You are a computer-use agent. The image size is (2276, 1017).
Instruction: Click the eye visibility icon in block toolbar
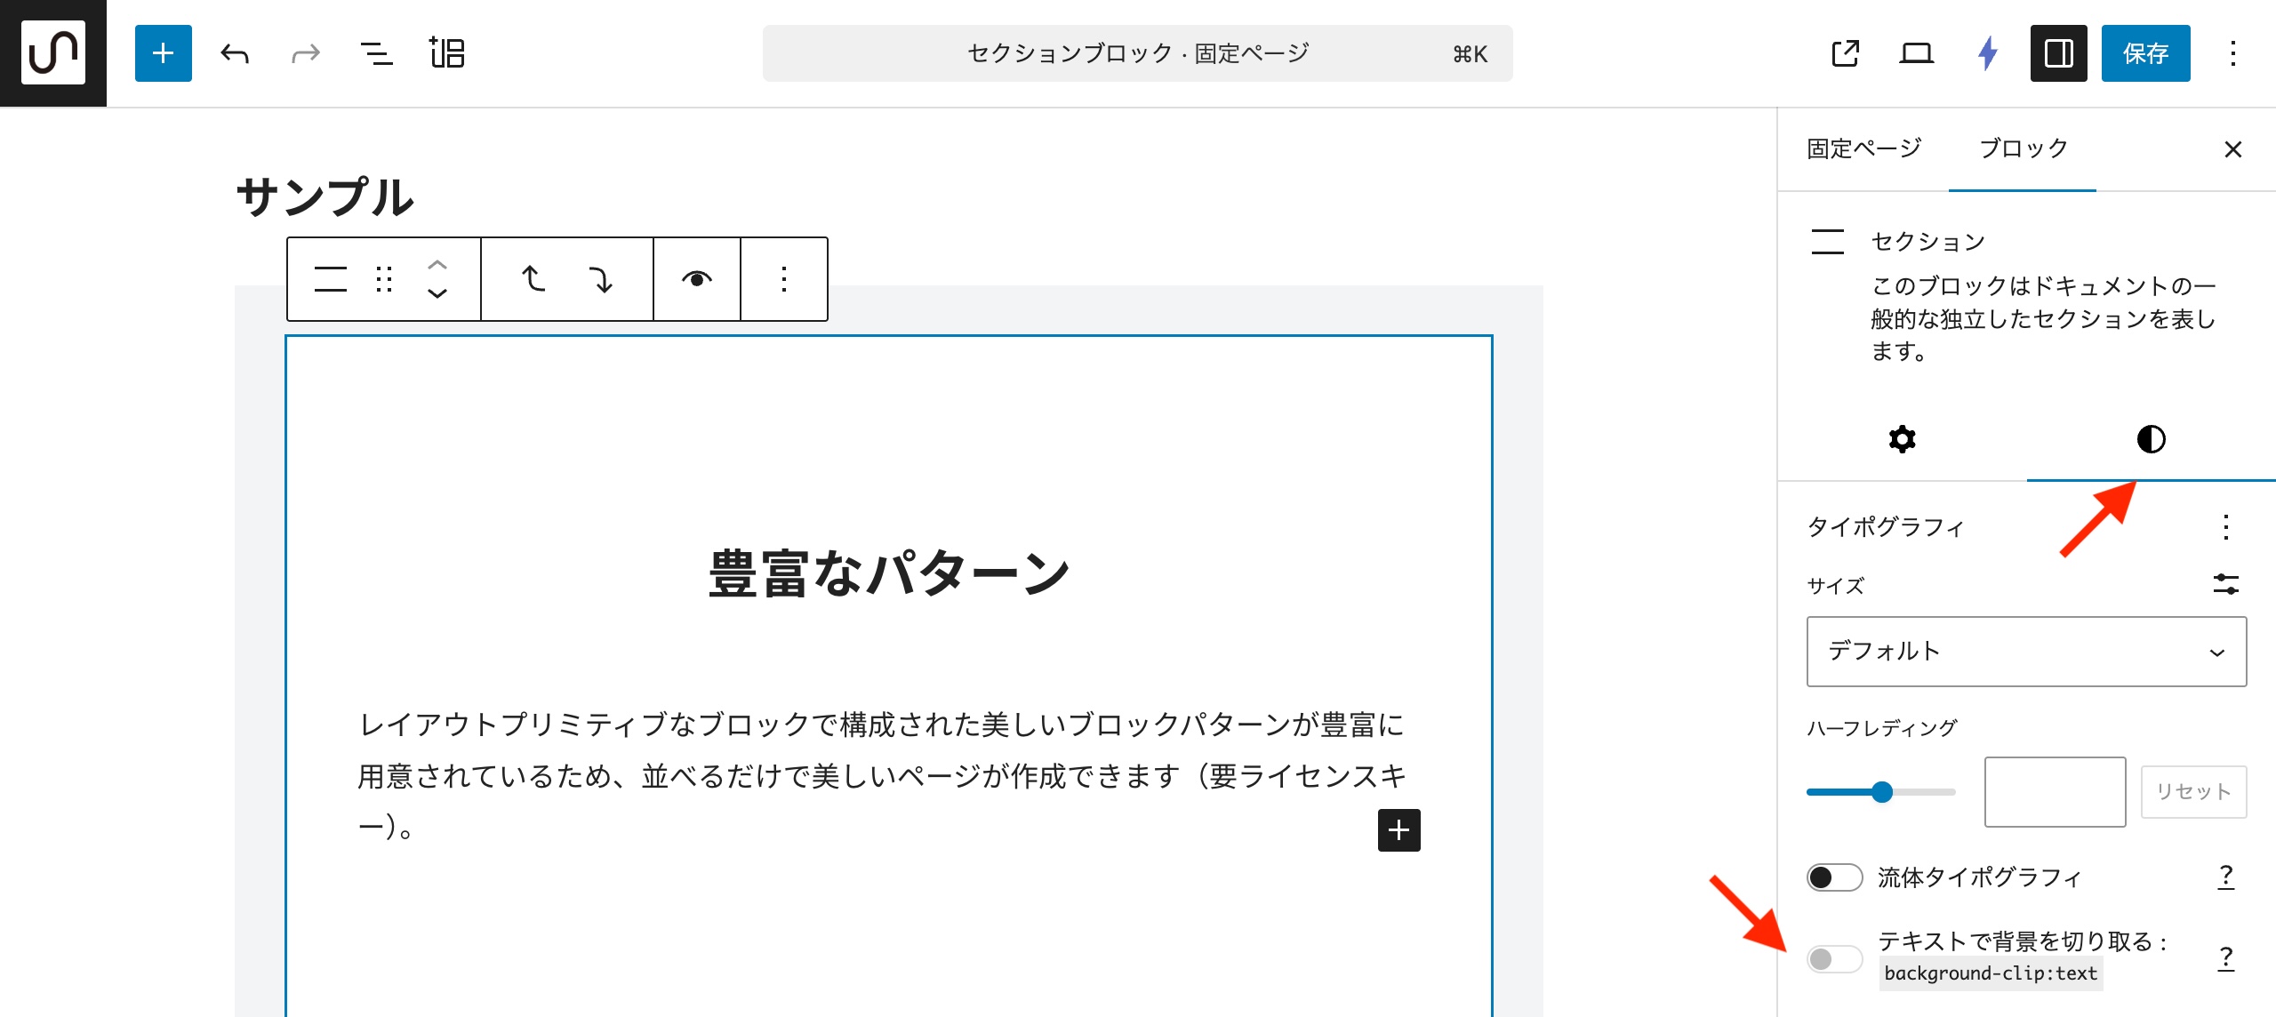pos(696,279)
